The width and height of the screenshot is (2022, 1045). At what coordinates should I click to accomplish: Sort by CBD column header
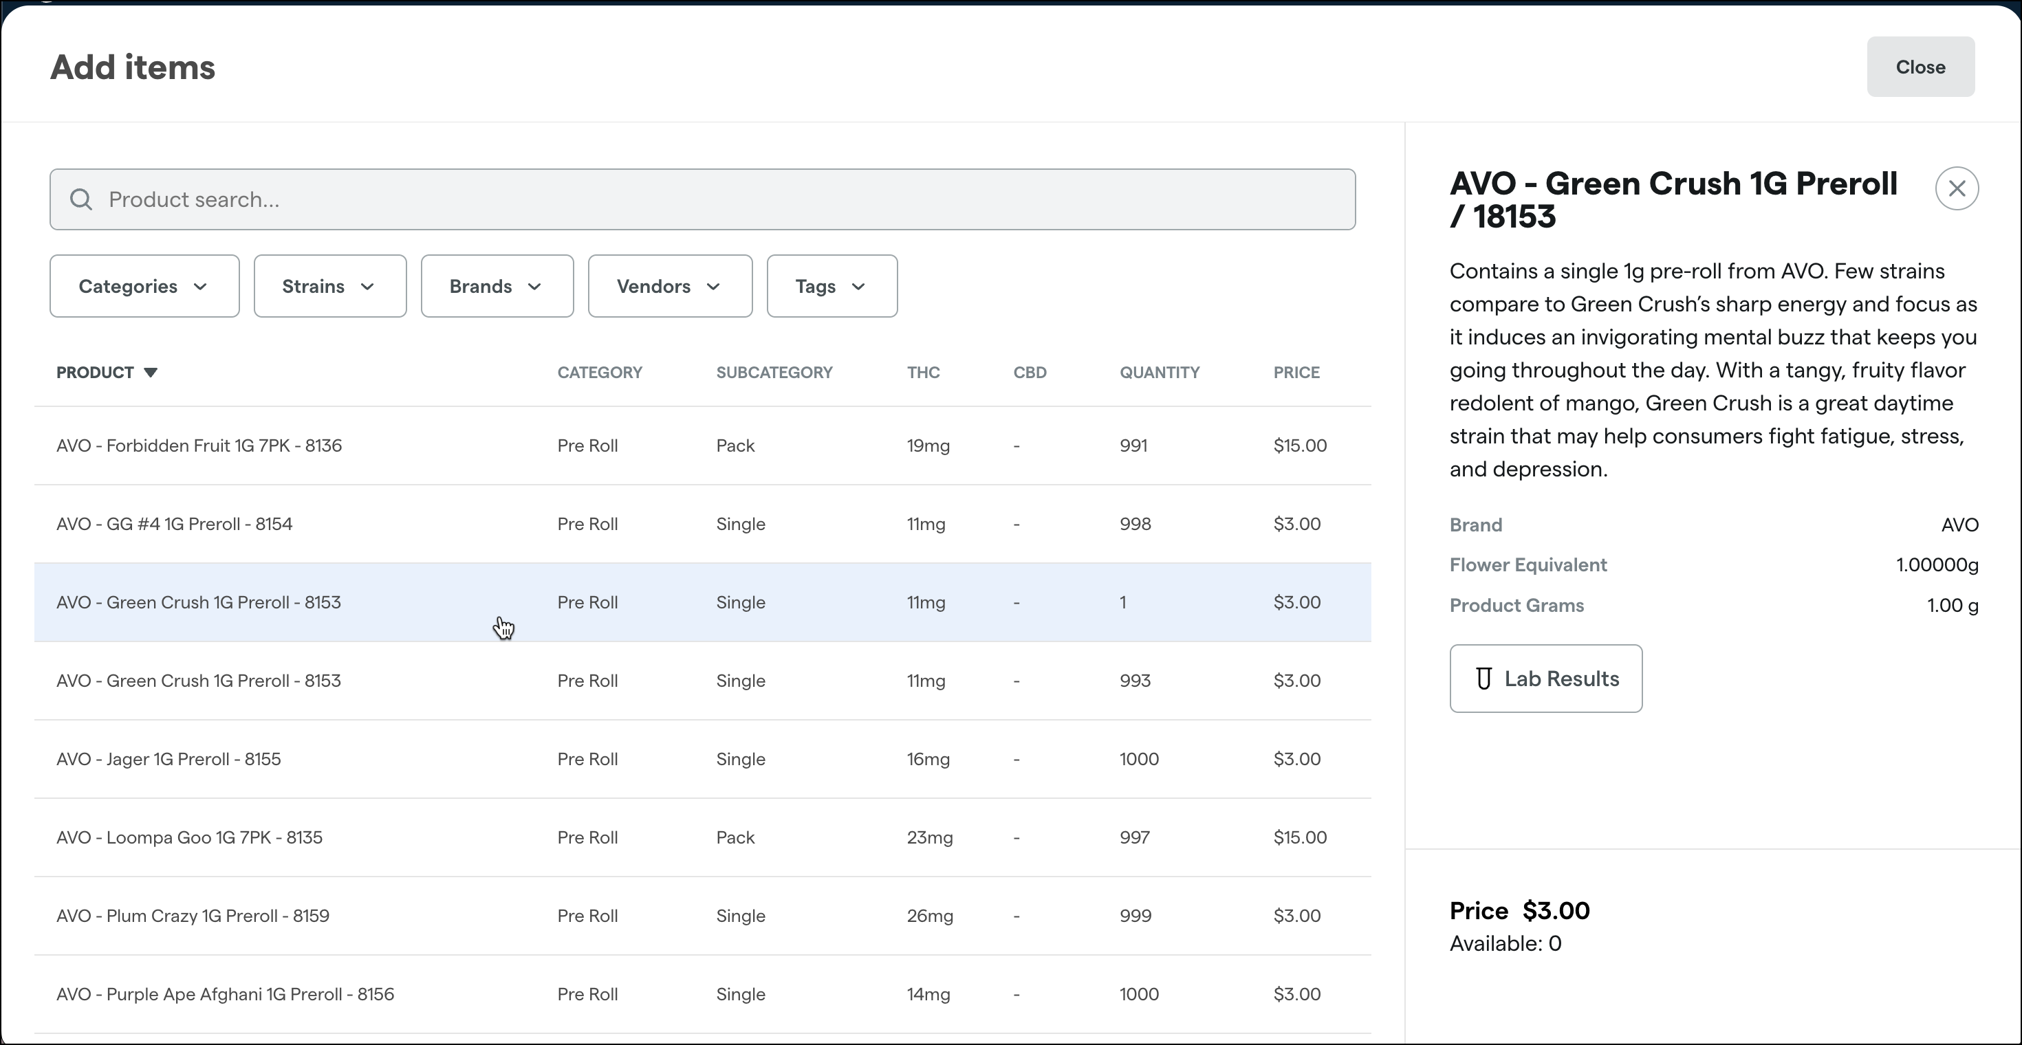pos(1030,373)
